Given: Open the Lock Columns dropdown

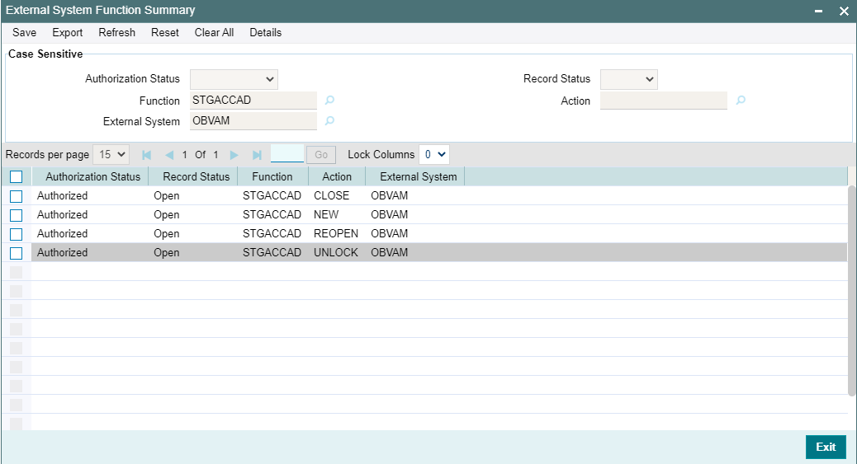Looking at the screenshot, I should (x=434, y=154).
